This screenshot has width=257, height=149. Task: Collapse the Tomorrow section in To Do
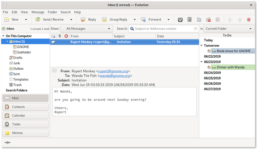(201, 45)
